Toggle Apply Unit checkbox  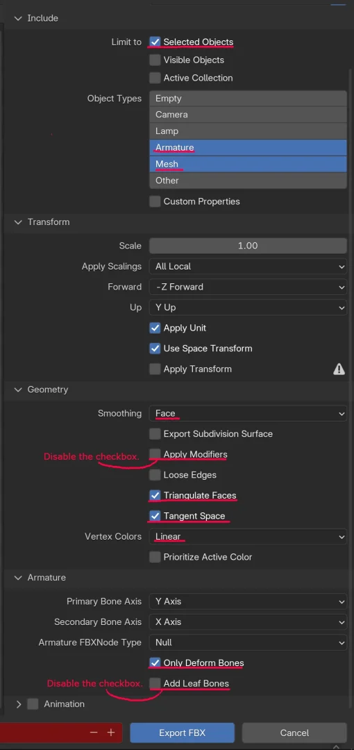(155, 328)
